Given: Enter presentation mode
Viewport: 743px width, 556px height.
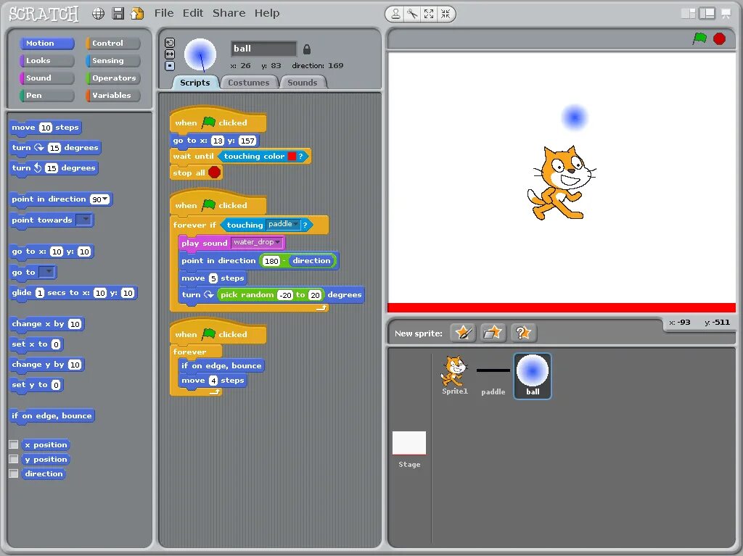Looking at the screenshot, I should click(726, 14).
